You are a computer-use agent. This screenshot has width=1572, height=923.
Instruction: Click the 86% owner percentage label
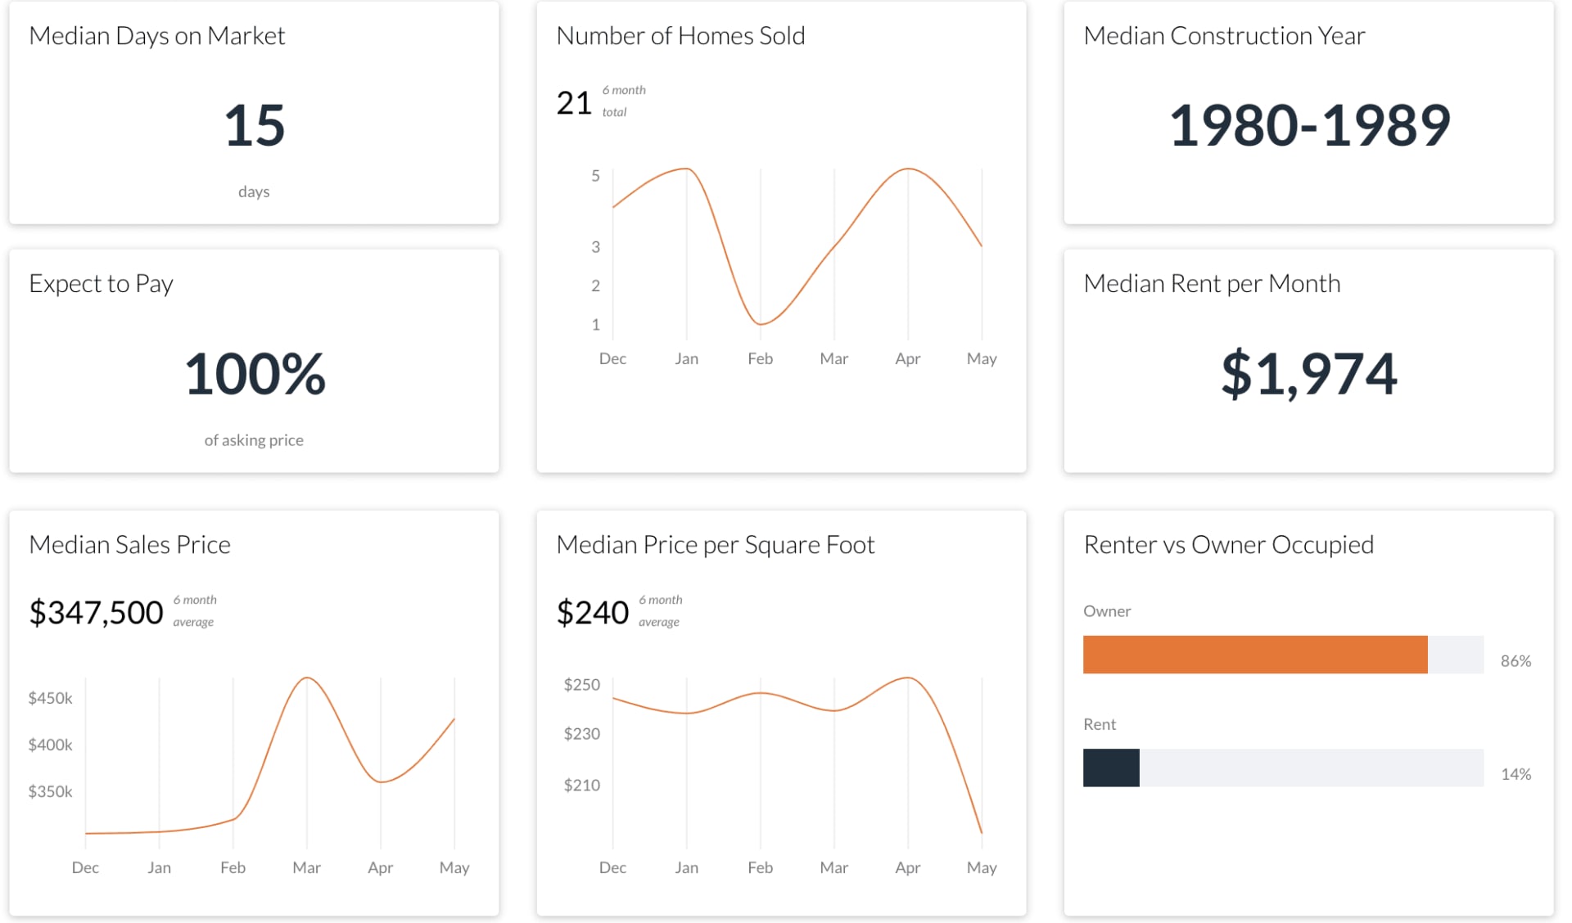[x=1515, y=661]
